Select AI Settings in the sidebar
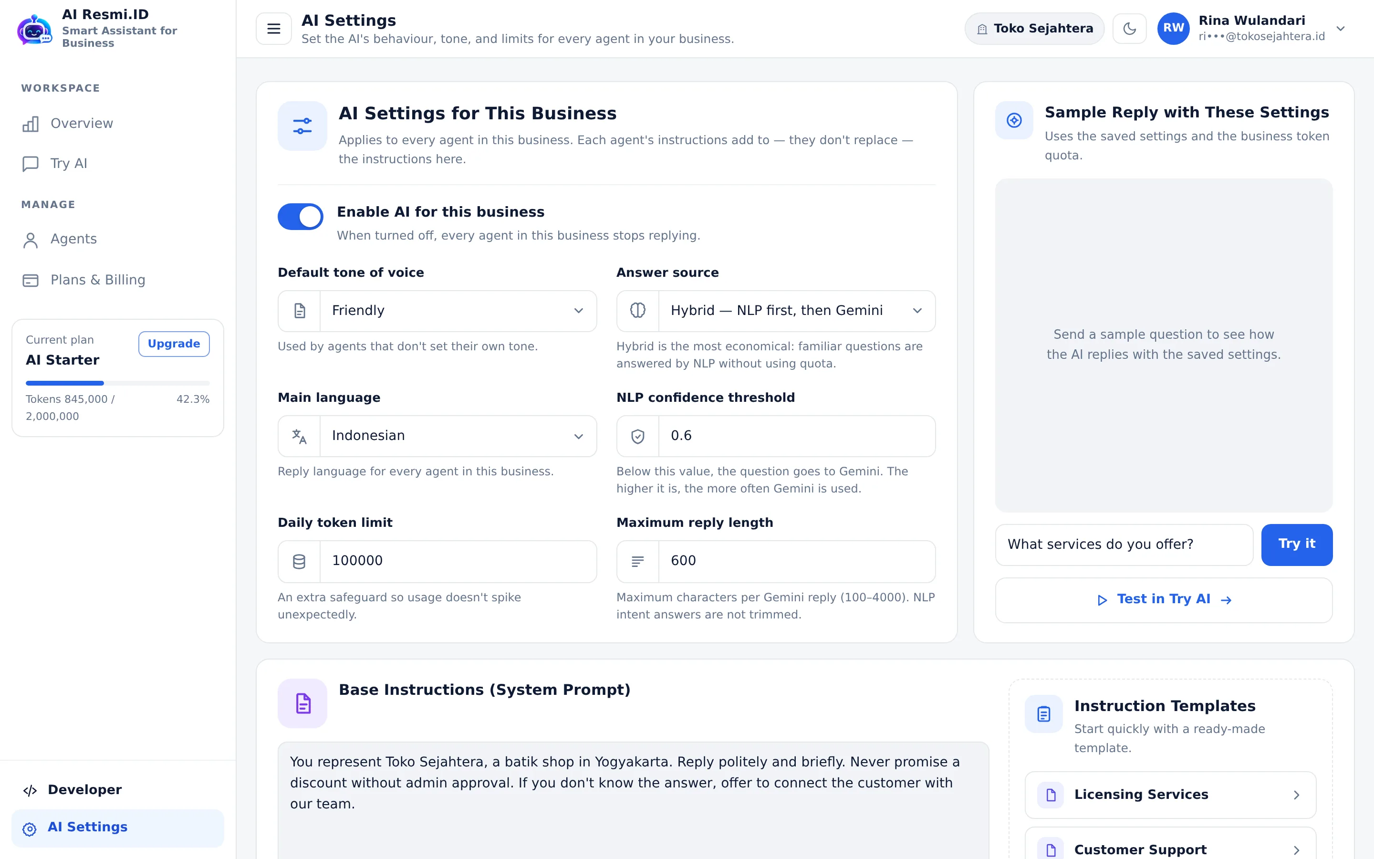The width and height of the screenshot is (1374, 859). tap(117, 828)
